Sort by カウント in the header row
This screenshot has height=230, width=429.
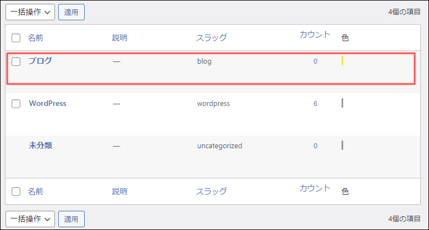315,35
